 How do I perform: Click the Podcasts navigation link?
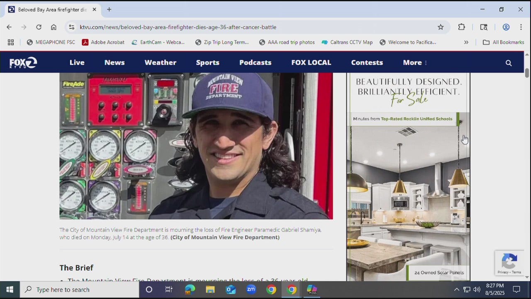255,63
